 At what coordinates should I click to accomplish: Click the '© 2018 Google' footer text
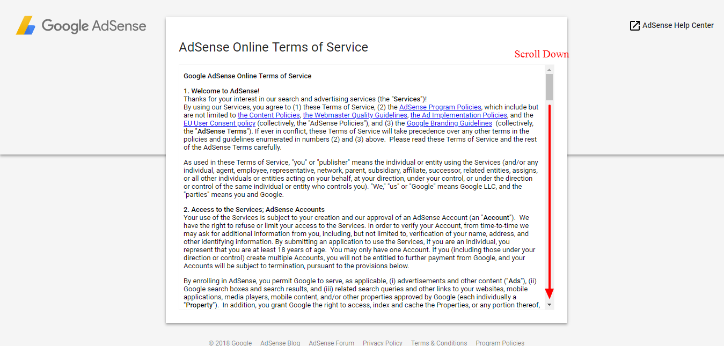pyautogui.click(x=230, y=343)
